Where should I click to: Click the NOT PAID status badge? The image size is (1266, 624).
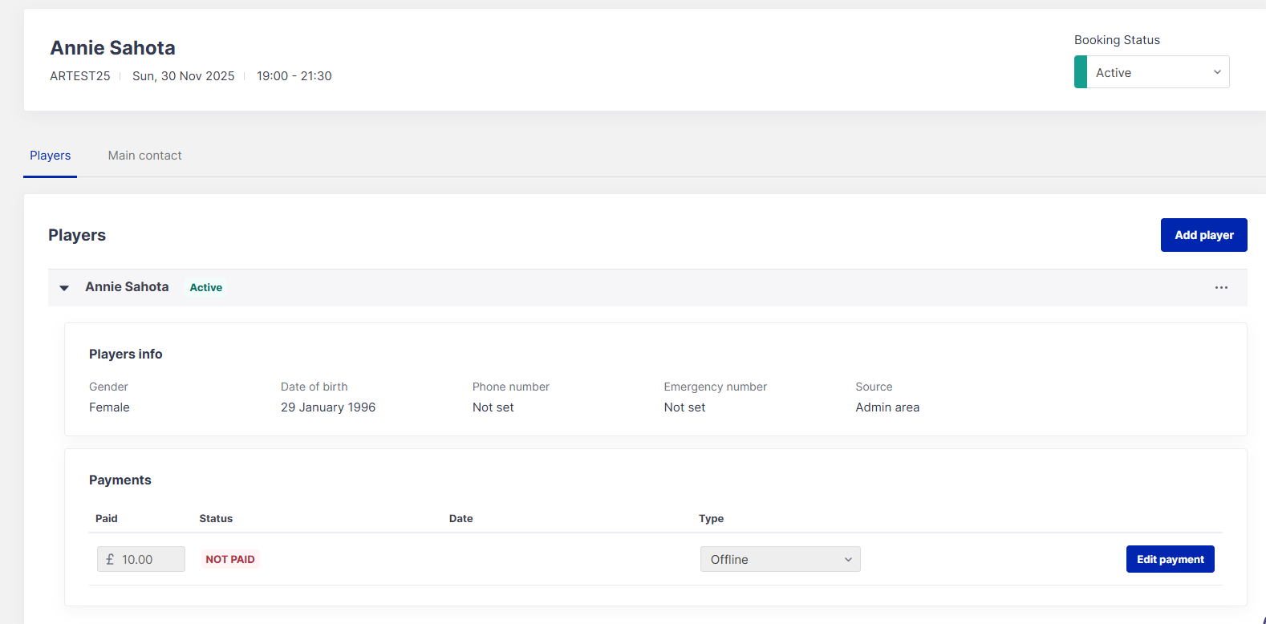tap(230, 560)
